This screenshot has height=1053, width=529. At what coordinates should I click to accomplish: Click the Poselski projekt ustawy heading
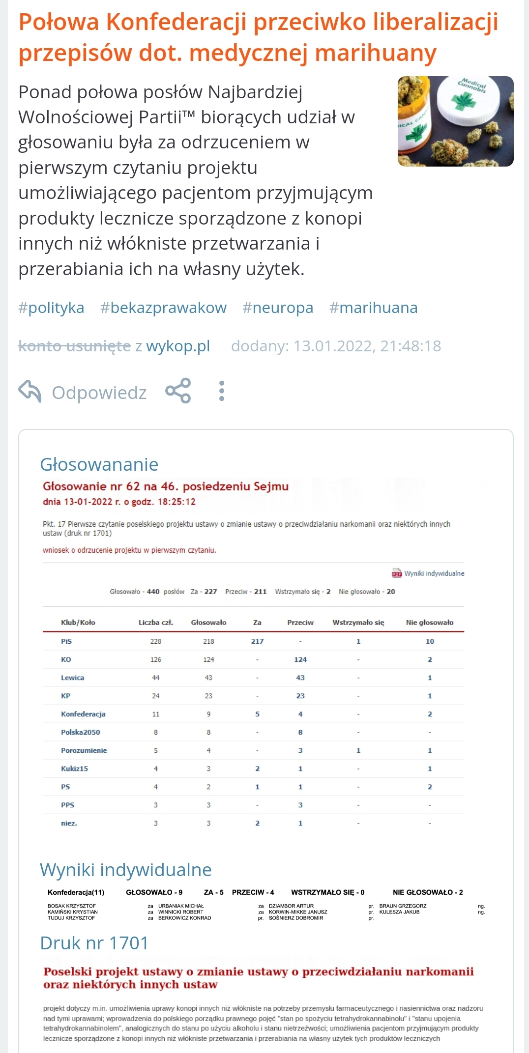tap(258, 978)
